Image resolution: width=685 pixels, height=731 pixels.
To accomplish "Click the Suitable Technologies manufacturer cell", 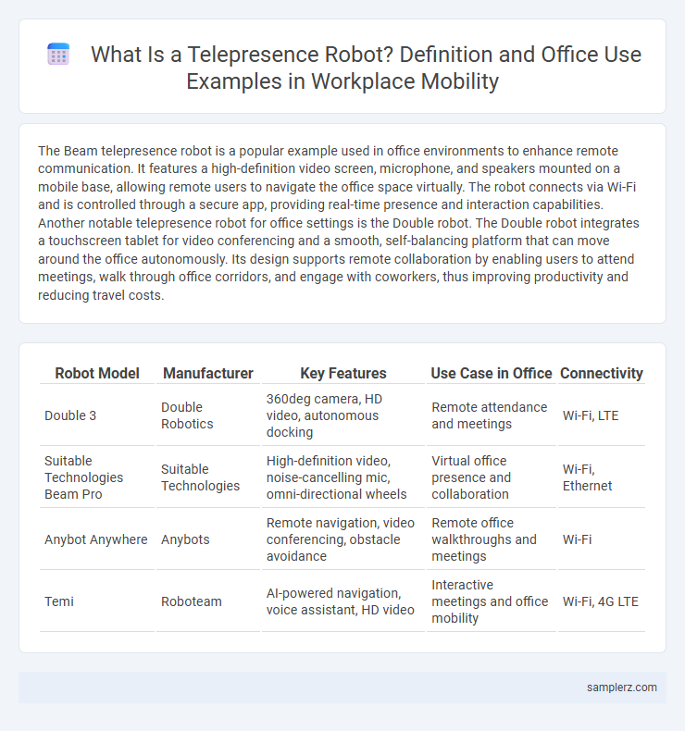I will (208, 477).
